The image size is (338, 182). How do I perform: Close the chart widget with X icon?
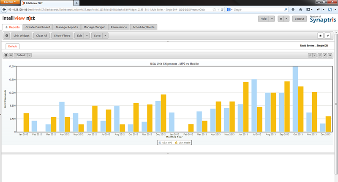coord(330,55)
